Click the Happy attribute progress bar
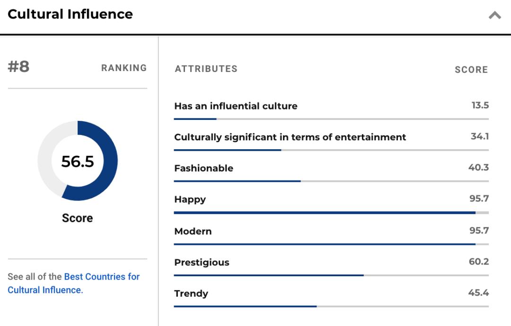 [x=331, y=213]
